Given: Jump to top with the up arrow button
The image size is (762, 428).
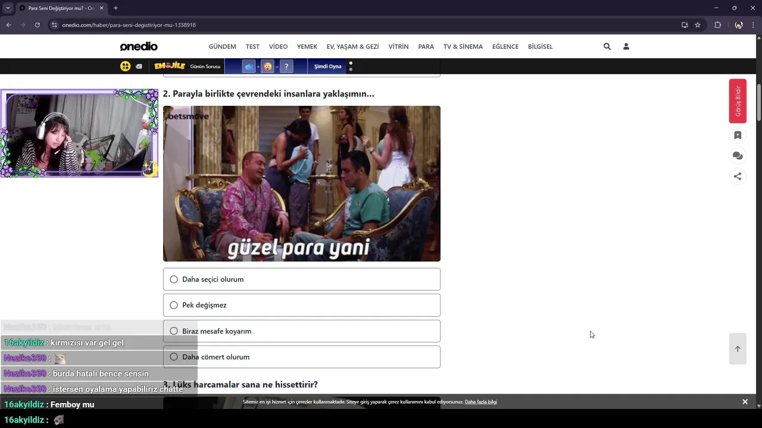Looking at the screenshot, I should (738, 349).
